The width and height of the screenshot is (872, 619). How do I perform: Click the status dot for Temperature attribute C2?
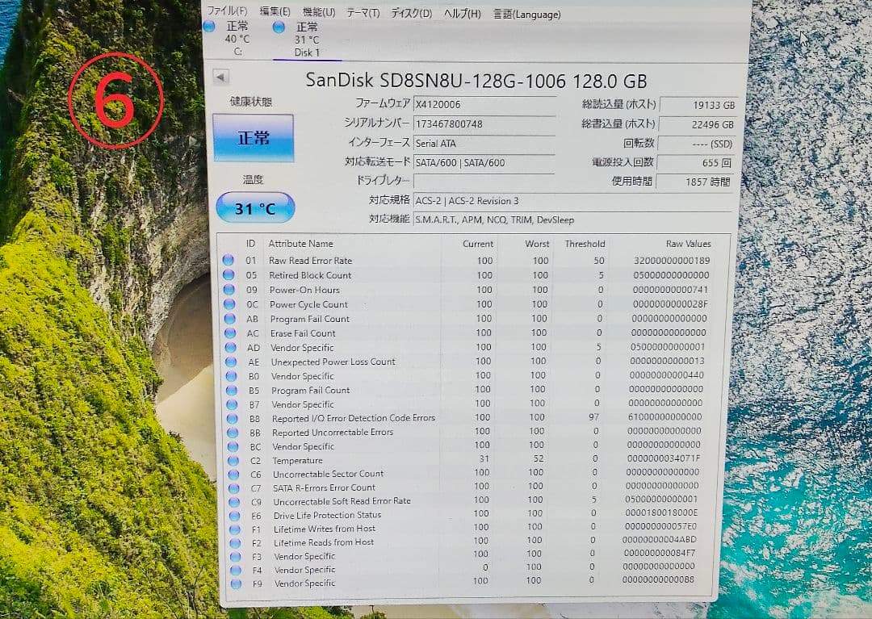point(233,460)
